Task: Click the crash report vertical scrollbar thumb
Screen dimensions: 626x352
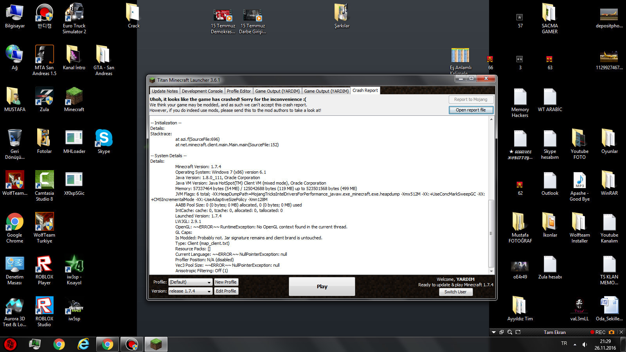Action: tap(491, 233)
